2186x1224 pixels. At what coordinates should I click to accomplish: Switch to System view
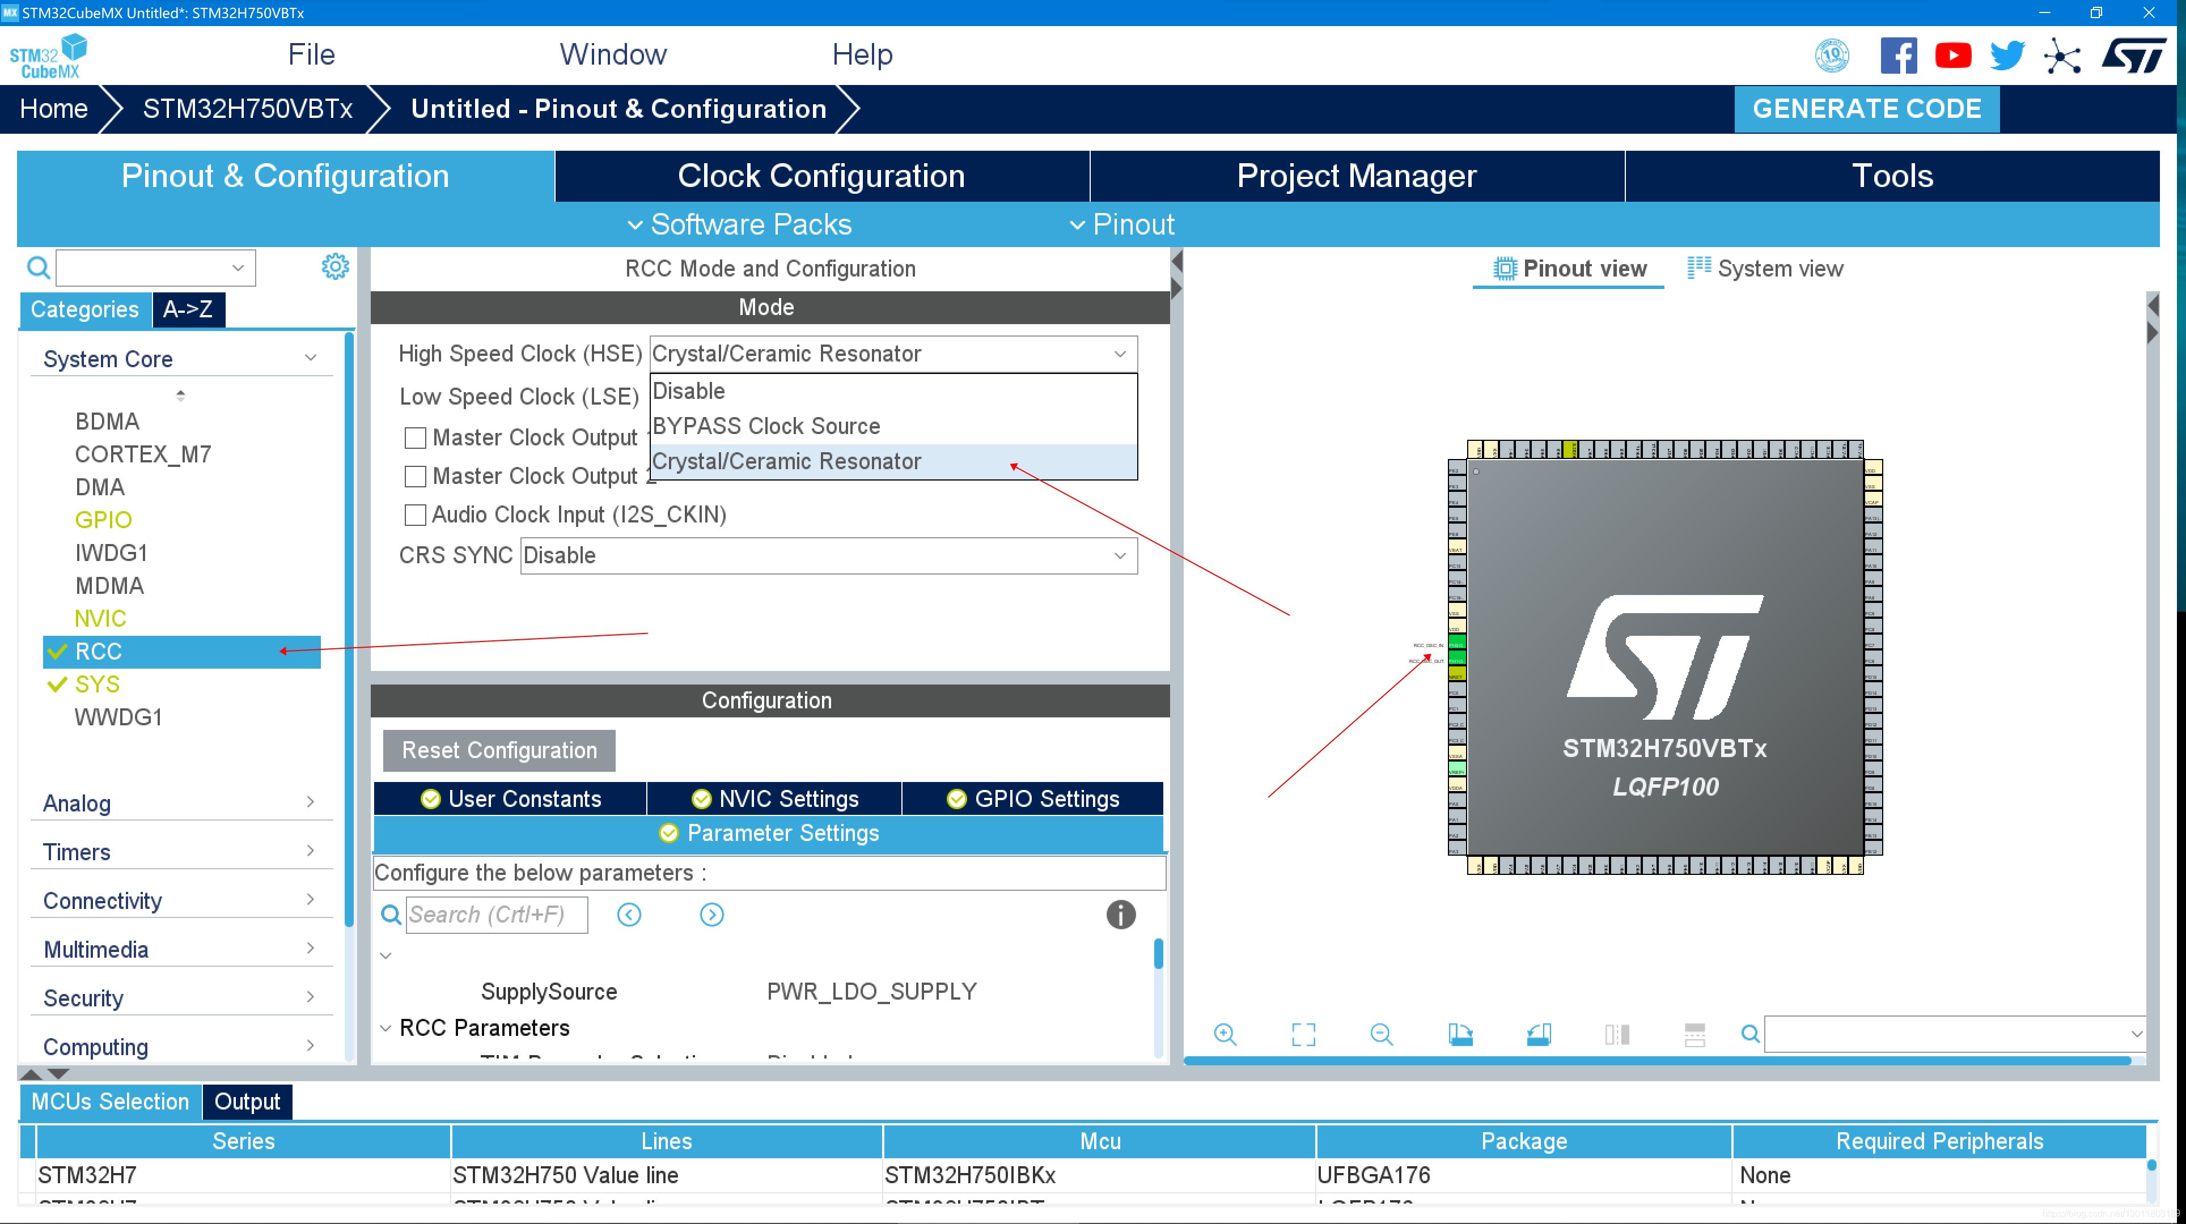click(1765, 269)
